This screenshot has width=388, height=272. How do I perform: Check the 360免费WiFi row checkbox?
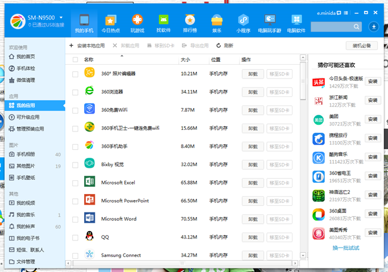pos(75,110)
